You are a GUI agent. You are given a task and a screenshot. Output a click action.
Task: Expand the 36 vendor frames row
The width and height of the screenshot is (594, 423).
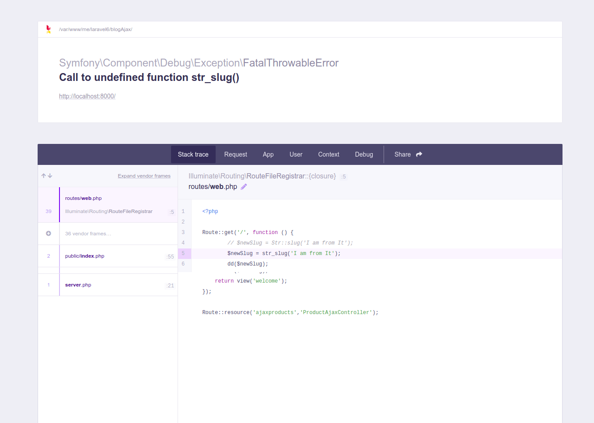(x=88, y=234)
